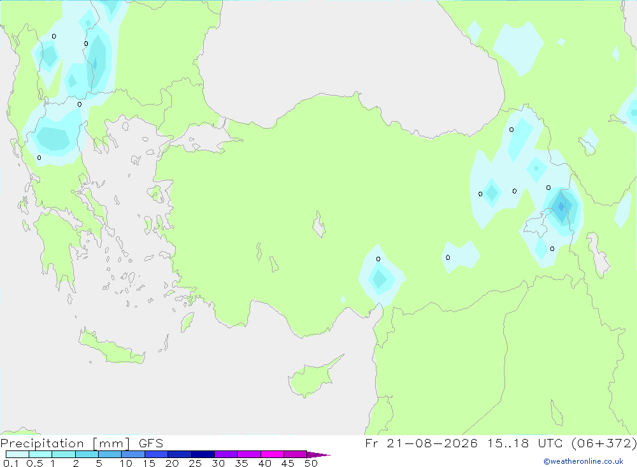Viewport: 637px width, 467px height.
Task: Click the 1–2 mm legend color swatch
Action: (64, 454)
